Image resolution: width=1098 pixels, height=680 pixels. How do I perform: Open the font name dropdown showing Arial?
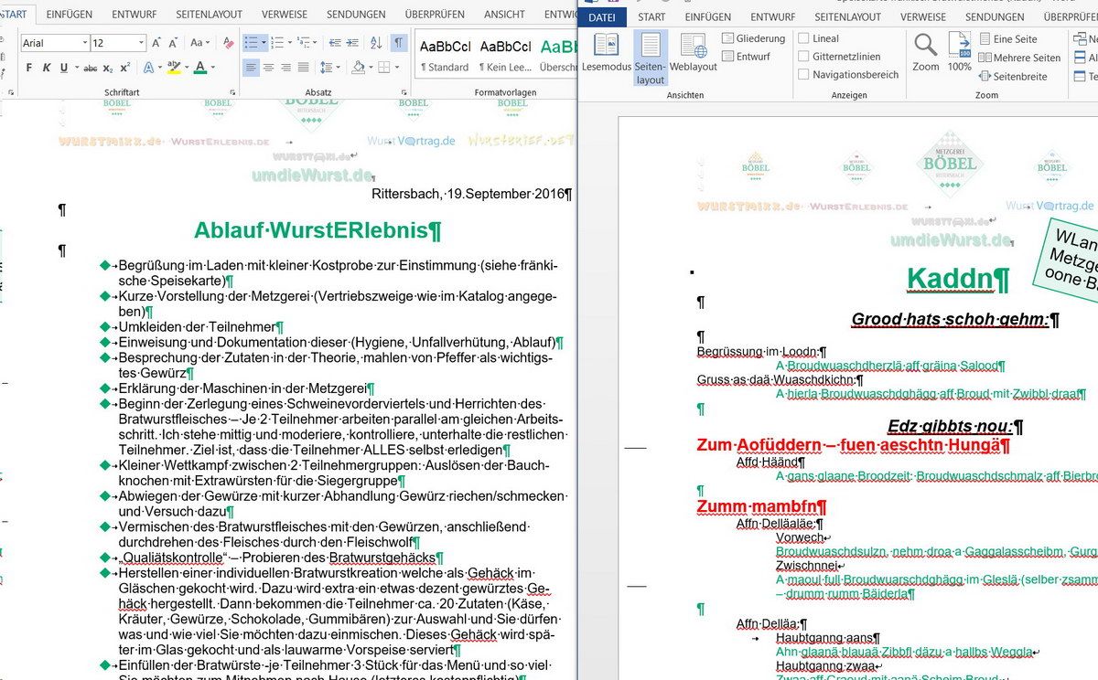85,43
